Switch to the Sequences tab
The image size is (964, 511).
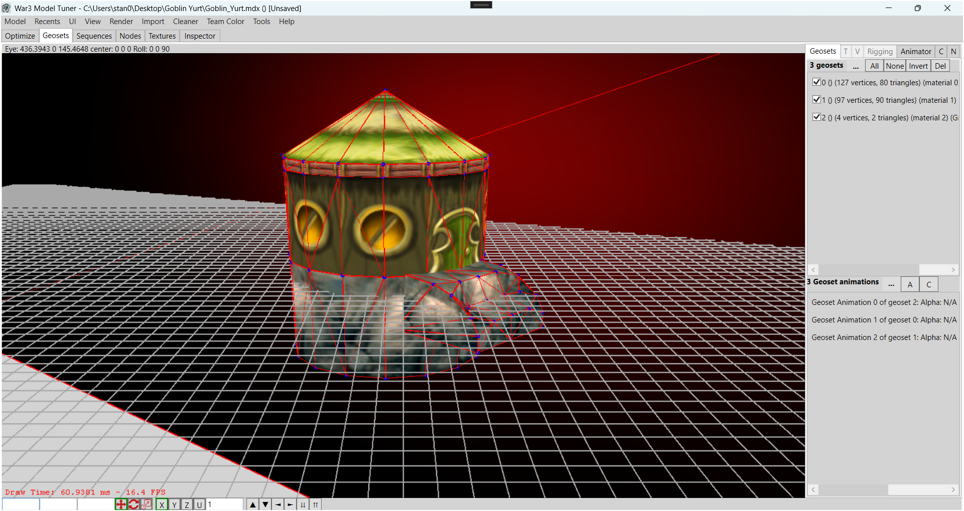[94, 36]
